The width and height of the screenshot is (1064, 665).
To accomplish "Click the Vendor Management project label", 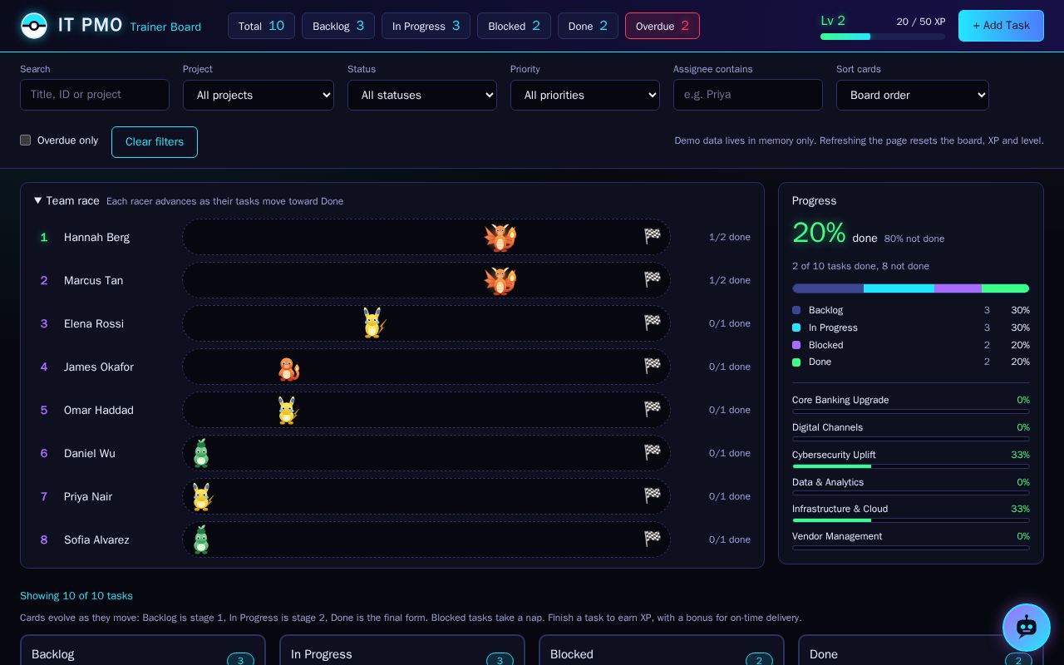I will 837,536.
